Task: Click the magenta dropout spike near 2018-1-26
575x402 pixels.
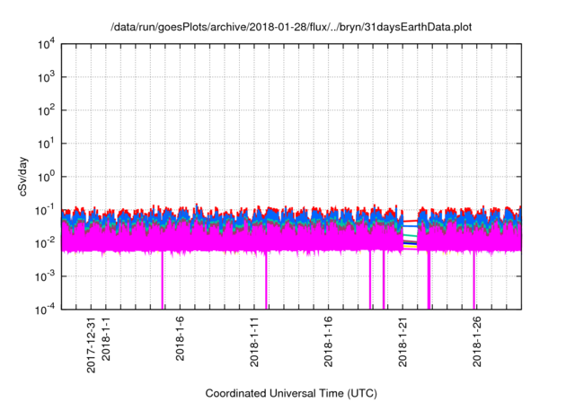Action: pyautogui.click(x=473, y=280)
